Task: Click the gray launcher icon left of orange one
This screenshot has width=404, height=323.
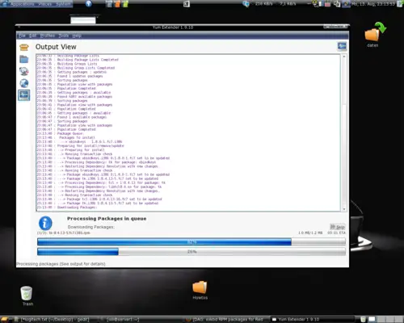Action: pos(109,4)
